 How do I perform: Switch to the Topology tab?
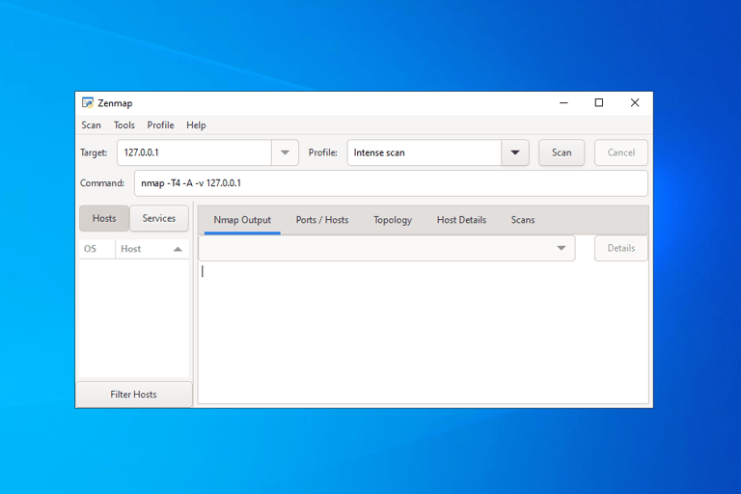tap(393, 220)
